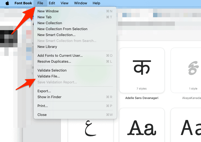Open the Edit menu
201x142 pixels.
(52, 3)
